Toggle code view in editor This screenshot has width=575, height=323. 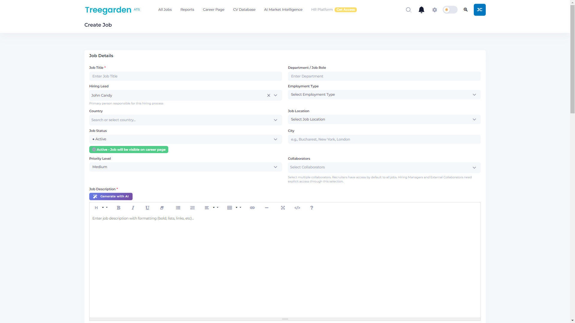click(x=297, y=208)
